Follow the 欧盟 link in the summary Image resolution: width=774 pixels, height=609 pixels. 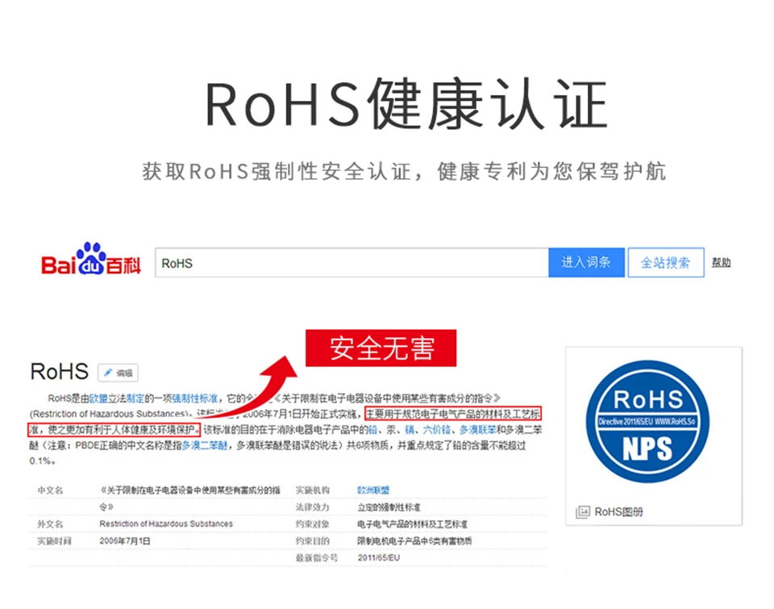98,398
